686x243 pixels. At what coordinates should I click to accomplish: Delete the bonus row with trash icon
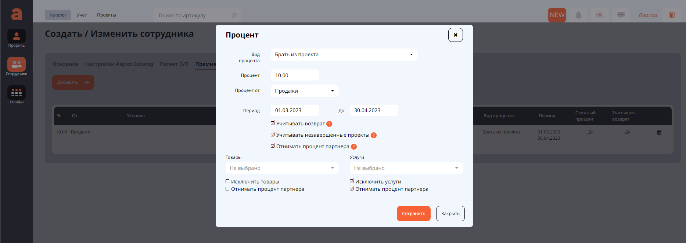click(x=659, y=132)
